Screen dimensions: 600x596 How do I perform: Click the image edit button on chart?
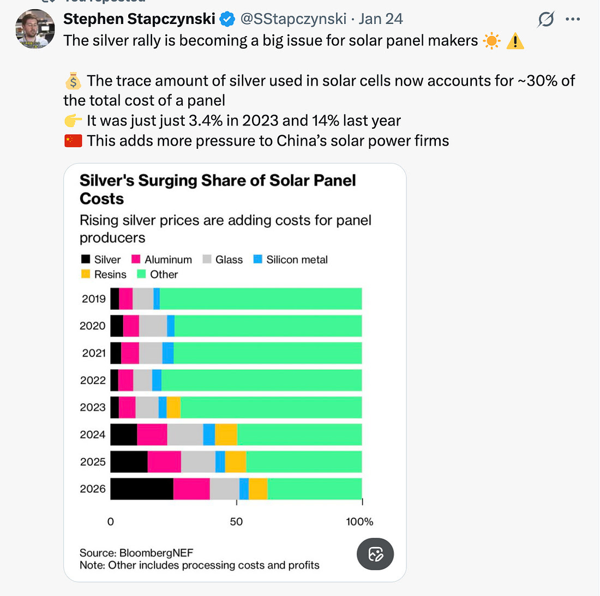click(375, 554)
